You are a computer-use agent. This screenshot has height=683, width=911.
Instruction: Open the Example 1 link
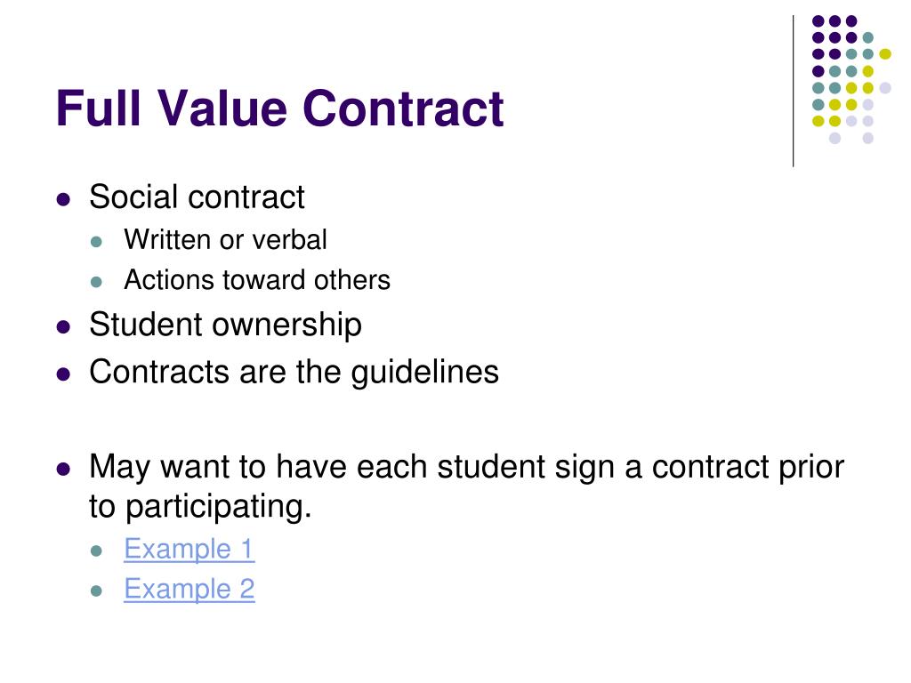(189, 549)
